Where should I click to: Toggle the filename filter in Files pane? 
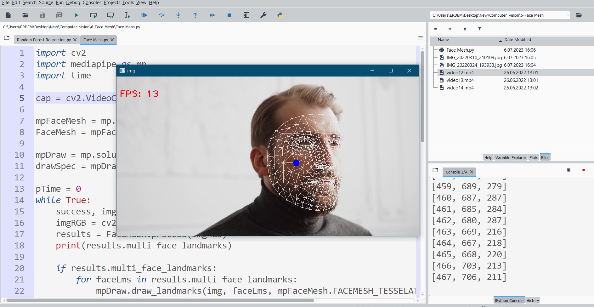479,29
